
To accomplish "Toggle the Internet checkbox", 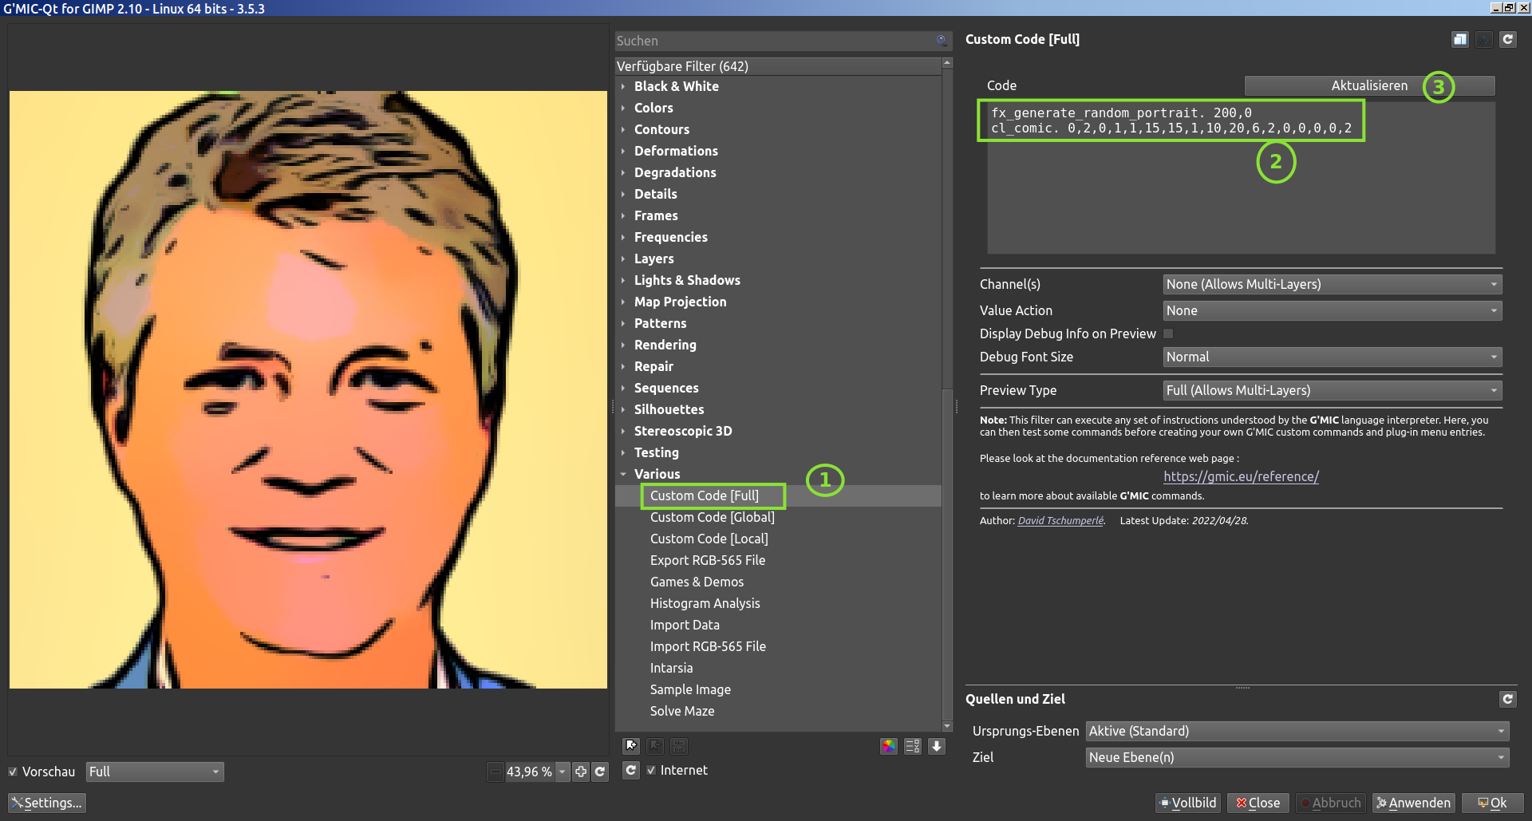I will coord(651,770).
